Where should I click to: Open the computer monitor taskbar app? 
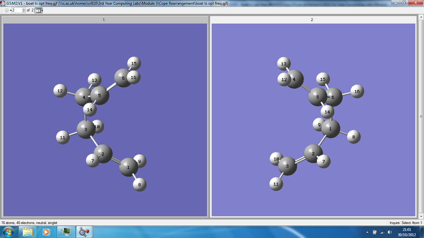click(66, 232)
